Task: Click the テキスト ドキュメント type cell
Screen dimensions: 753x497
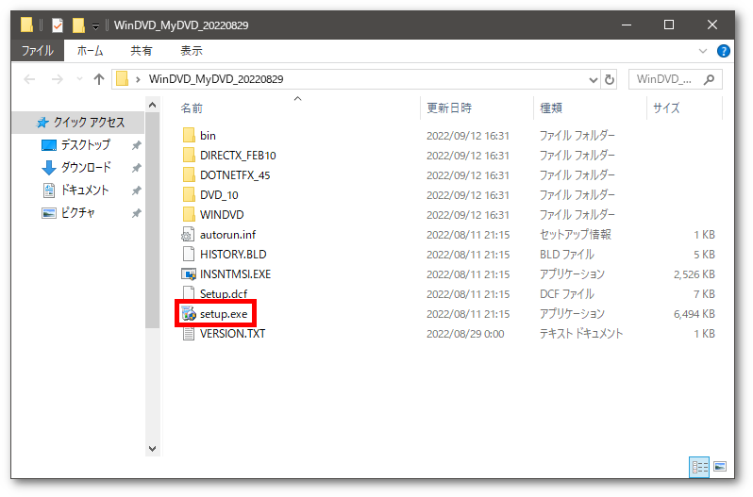Action: click(x=581, y=334)
